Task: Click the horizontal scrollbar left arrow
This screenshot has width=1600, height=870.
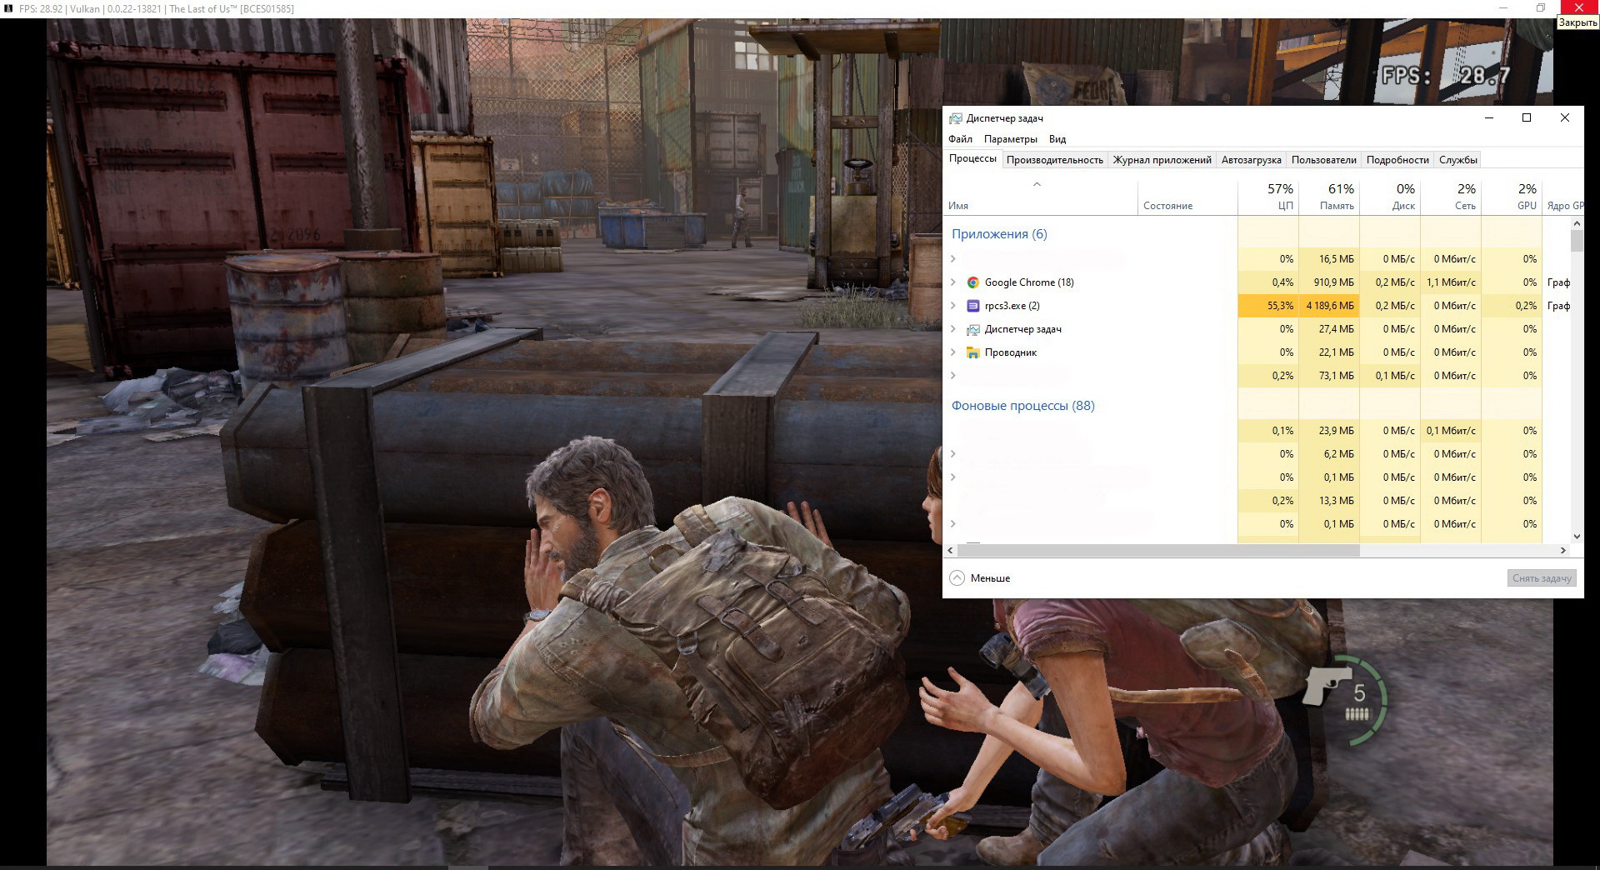Action: [951, 551]
